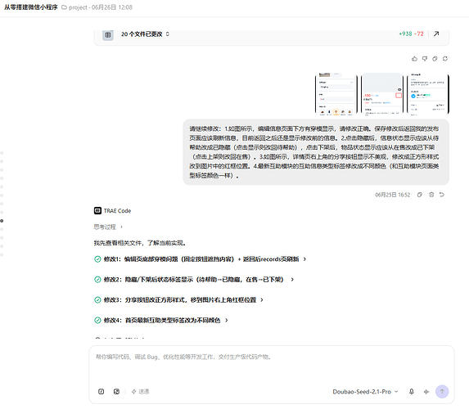Click the green check icon for 修改2
The height and width of the screenshot is (409, 469).
(x=97, y=280)
